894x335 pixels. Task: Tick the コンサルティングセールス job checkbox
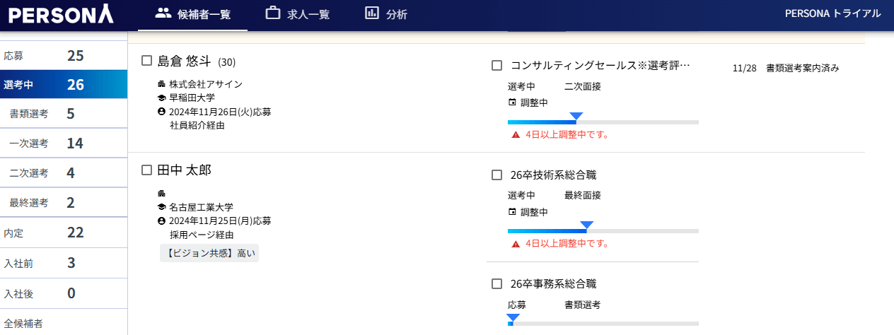click(x=497, y=65)
